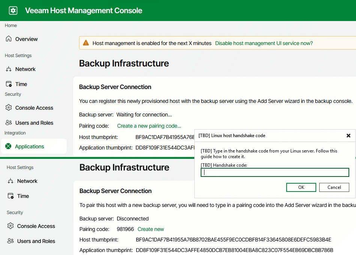Cancel the handshake code dialog
Image resolution: width=356 pixels, height=255 pixels.
[x=334, y=187]
